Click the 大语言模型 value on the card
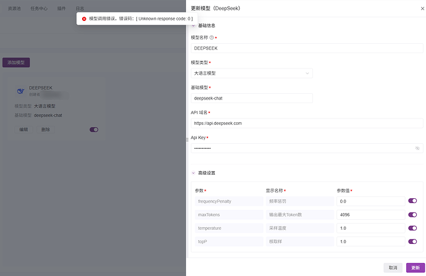Screen dimensions: 426x276 tap(44, 106)
